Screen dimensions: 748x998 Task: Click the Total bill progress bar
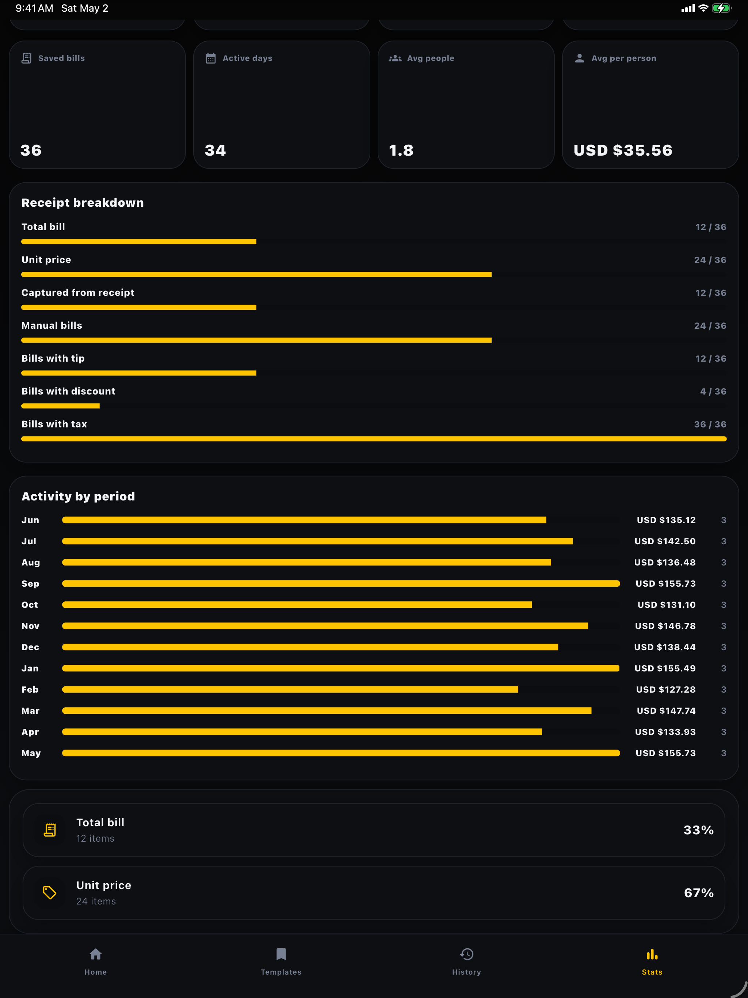coord(374,242)
